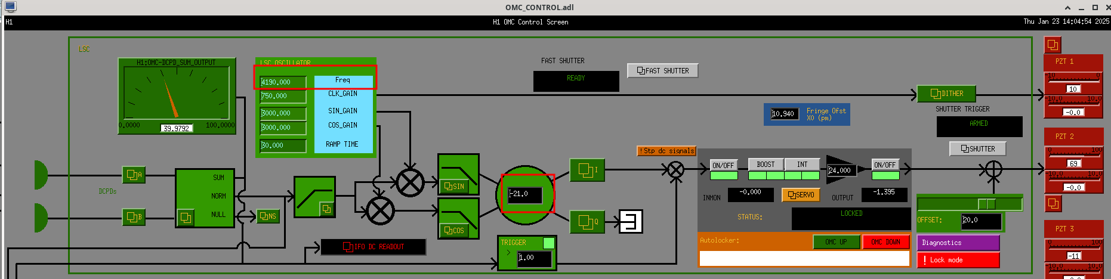
Task: Open the Q signal related display
Action: pos(587,222)
